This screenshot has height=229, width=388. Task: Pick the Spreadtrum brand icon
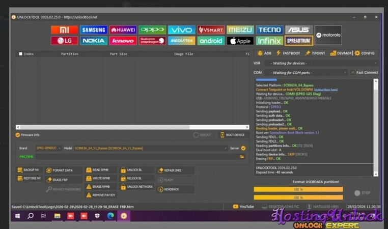point(299,41)
